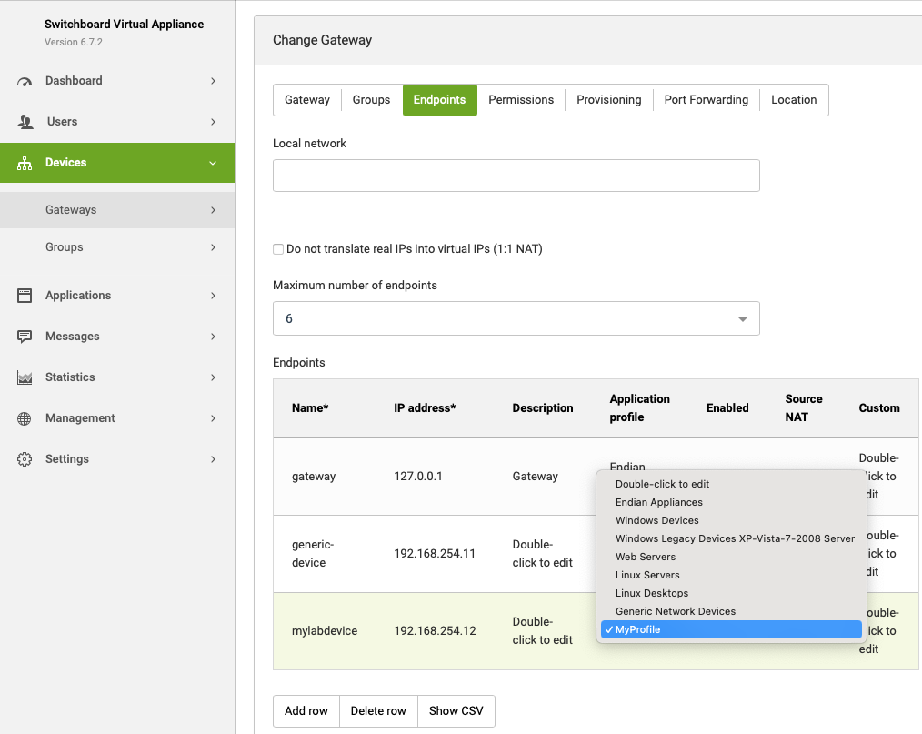Focus the Local network input field

[516, 176]
